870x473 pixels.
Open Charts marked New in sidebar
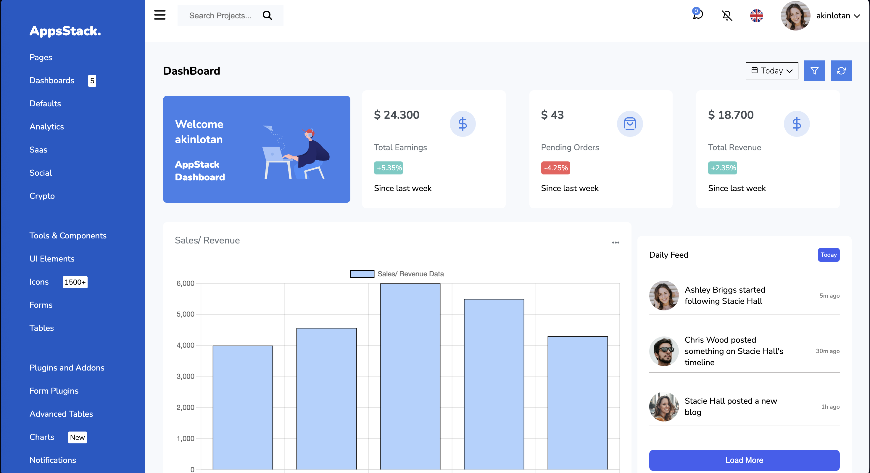pyautogui.click(x=41, y=437)
